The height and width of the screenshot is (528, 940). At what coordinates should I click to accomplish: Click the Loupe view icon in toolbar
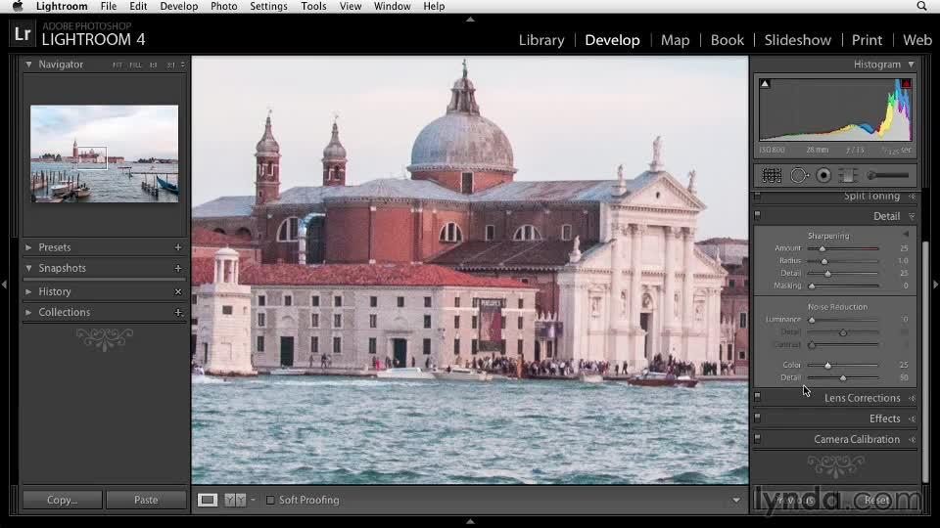pyautogui.click(x=208, y=500)
